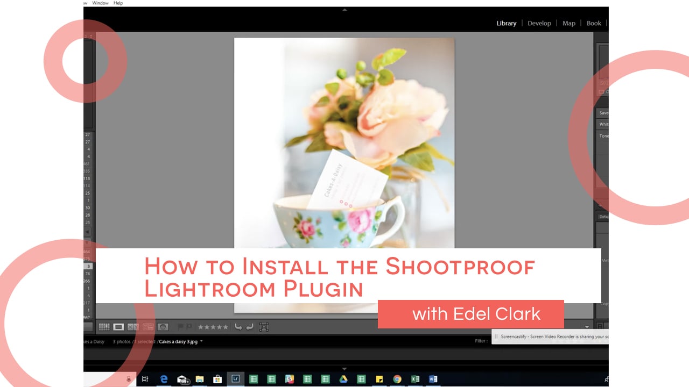This screenshot has height=387, width=689.
Task: Launch Google Chrome from taskbar
Action: [x=397, y=379]
